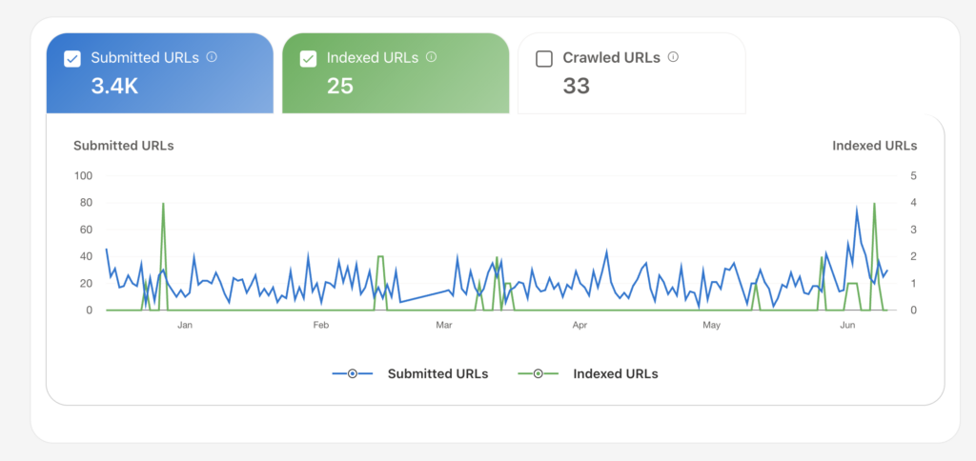
Task: Click the left axis title Submitted URLs
Action: pos(124,146)
